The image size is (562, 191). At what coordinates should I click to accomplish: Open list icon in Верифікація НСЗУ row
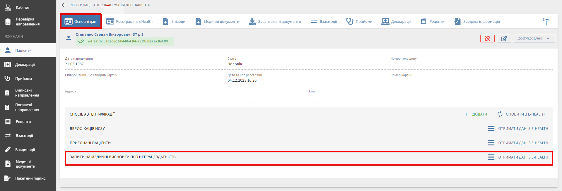coord(491,128)
